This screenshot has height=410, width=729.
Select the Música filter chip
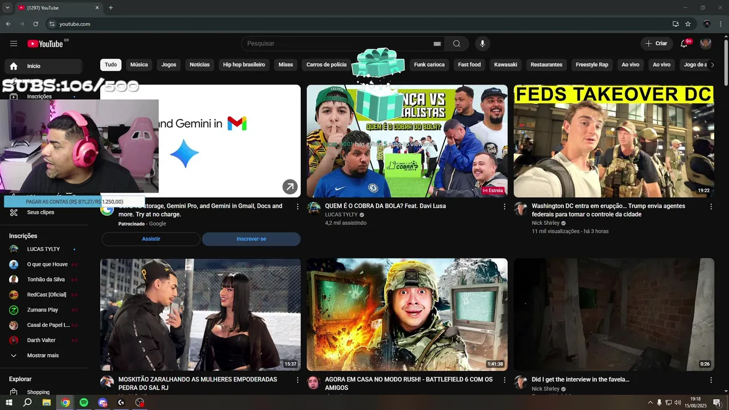click(x=139, y=65)
